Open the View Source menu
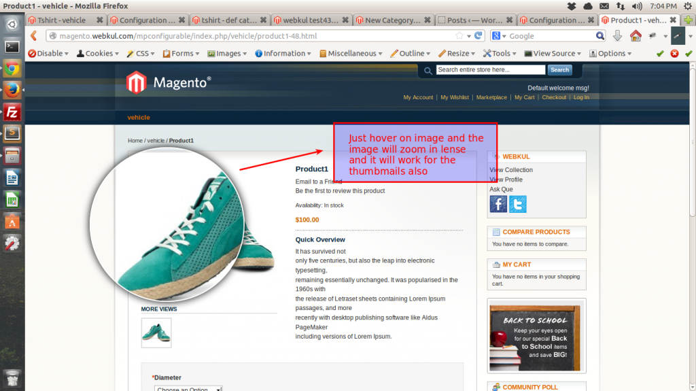The height and width of the screenshot is (391, 696). pyautogui.click(x=553, y=53)
